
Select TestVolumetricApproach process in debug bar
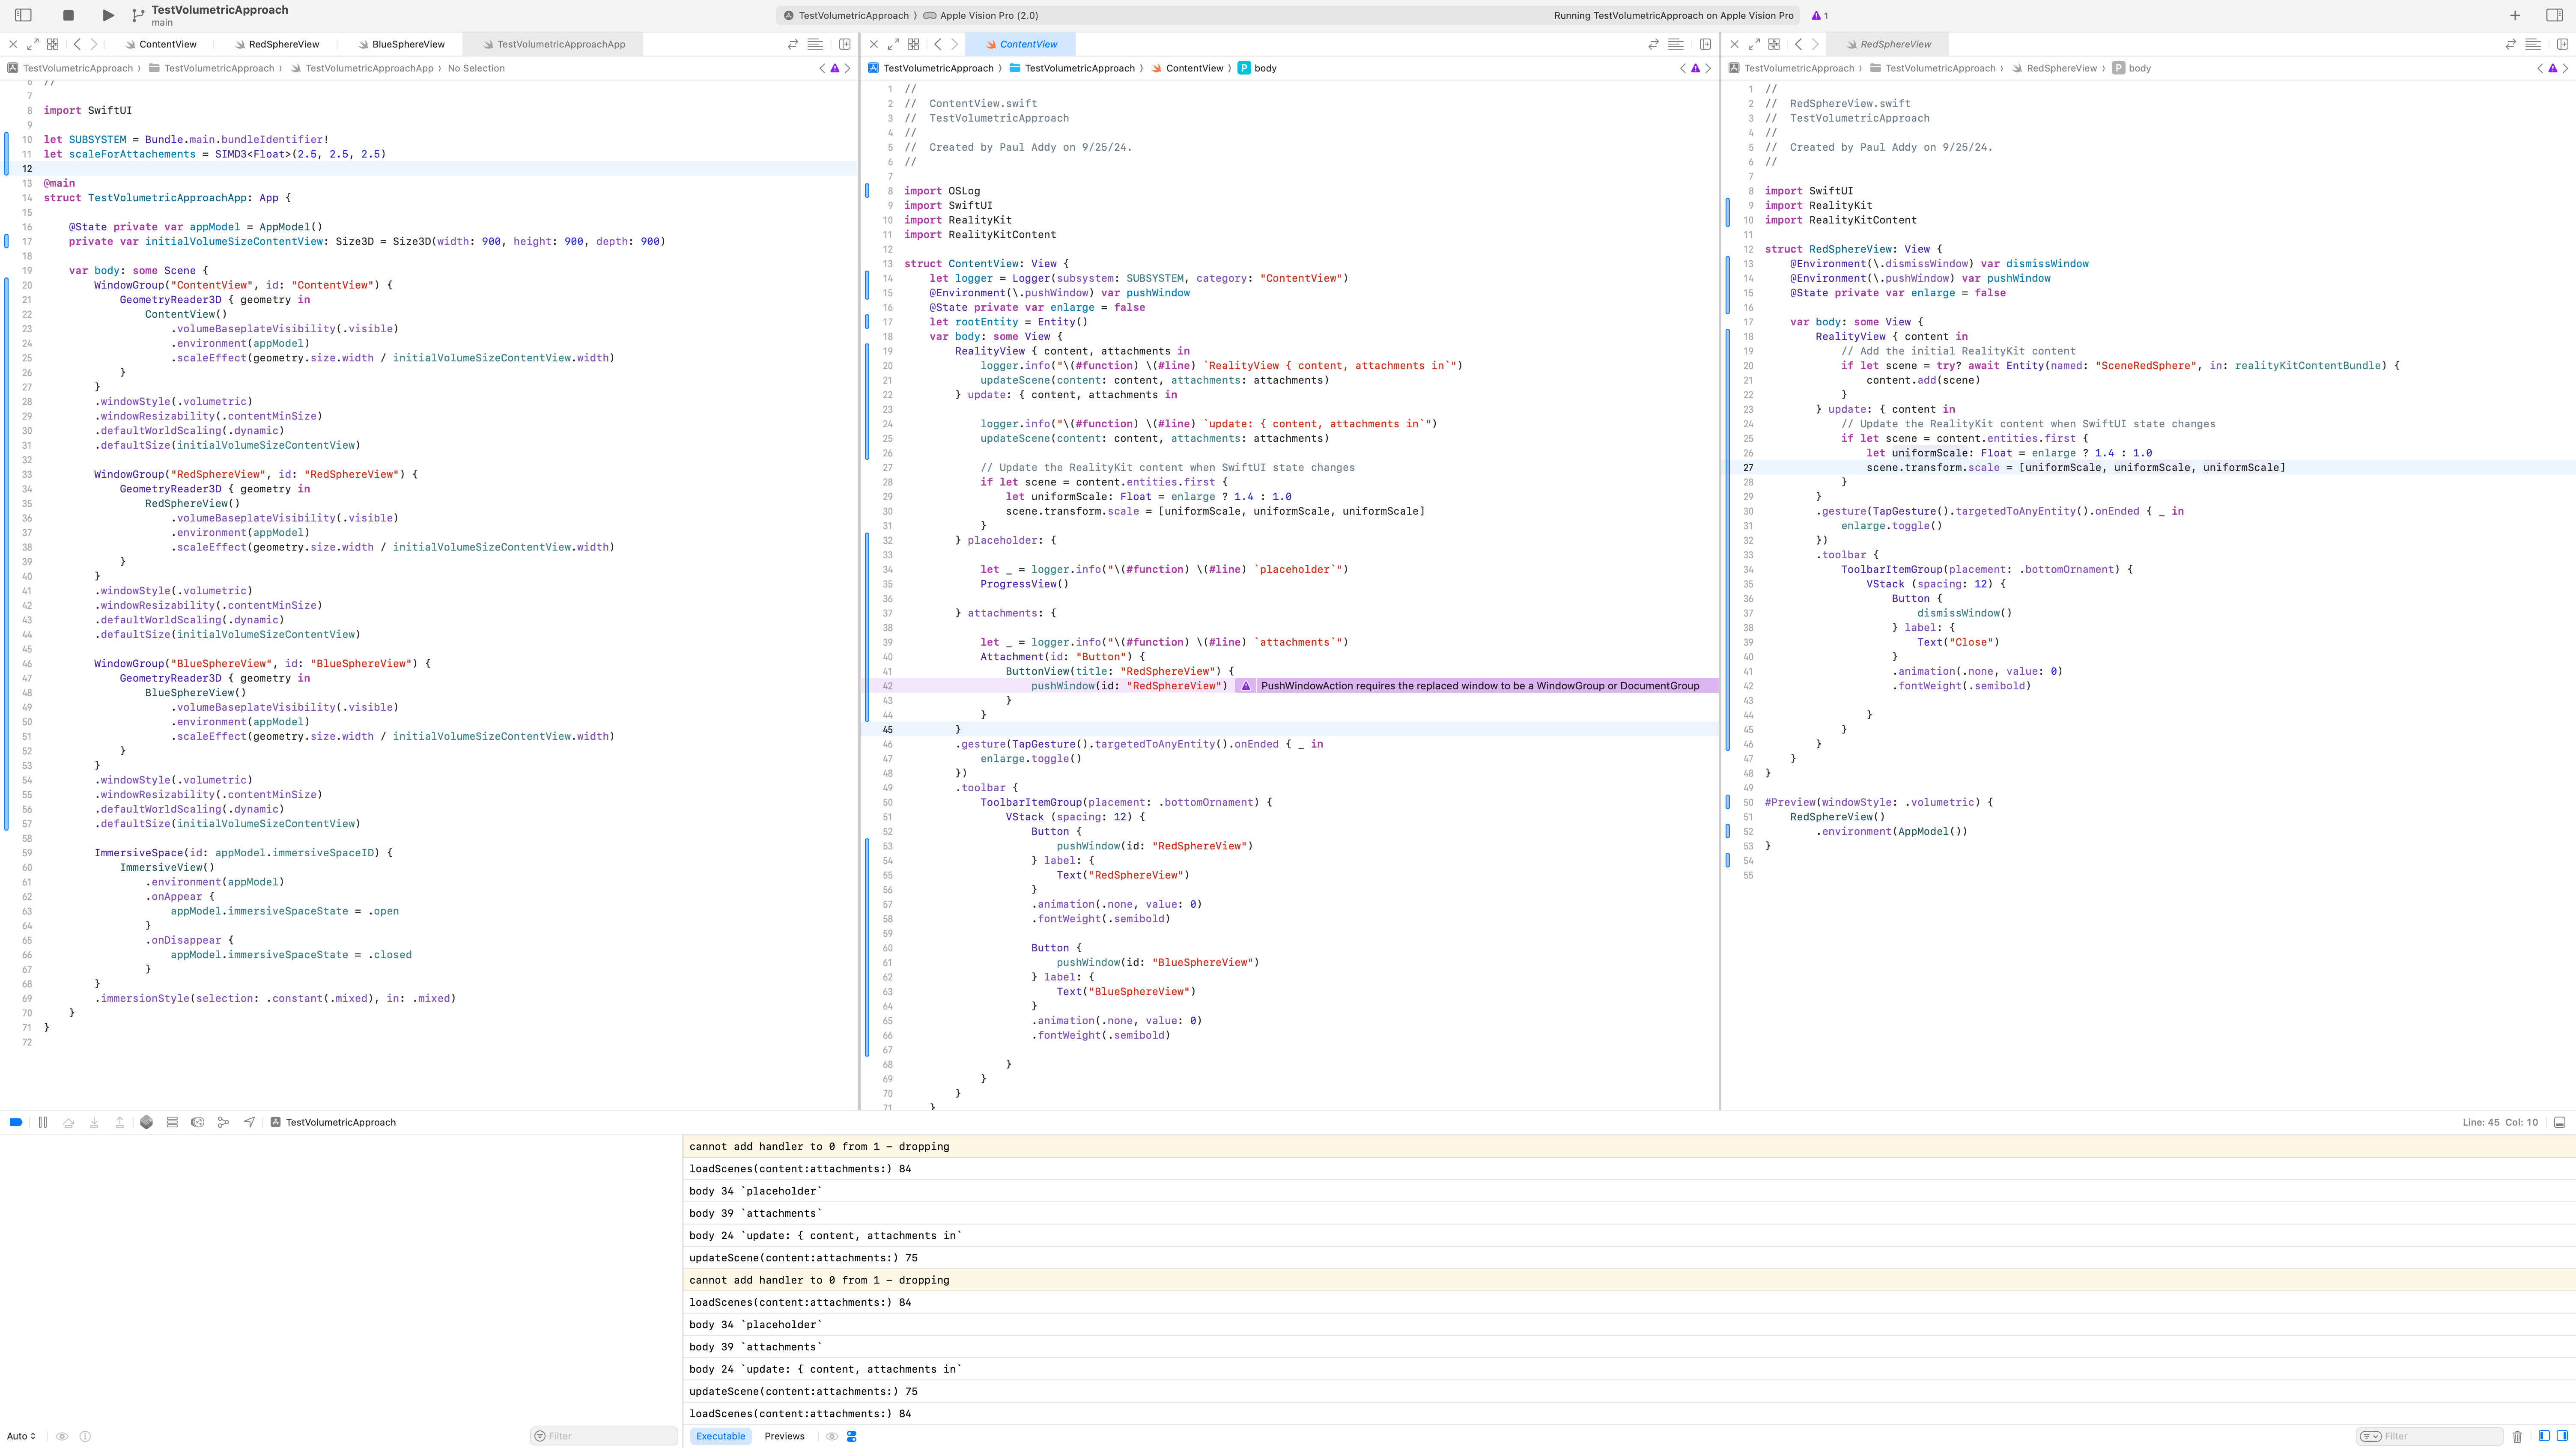[333, 1122]
